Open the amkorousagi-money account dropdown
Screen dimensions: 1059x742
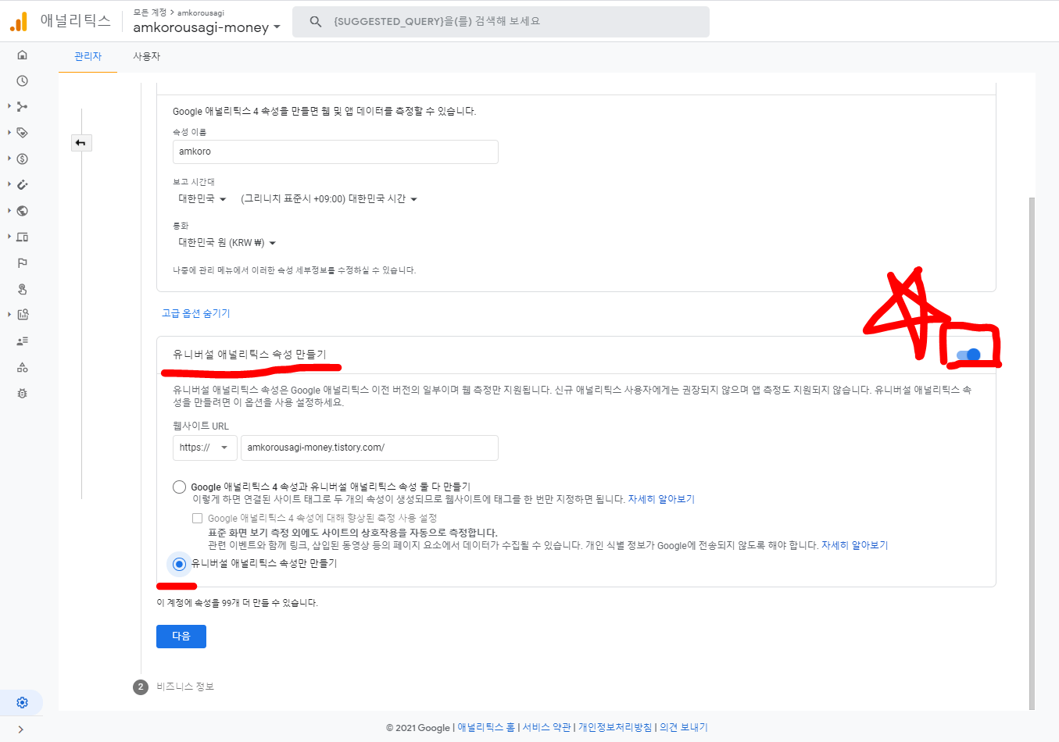[x=206, y=27]
